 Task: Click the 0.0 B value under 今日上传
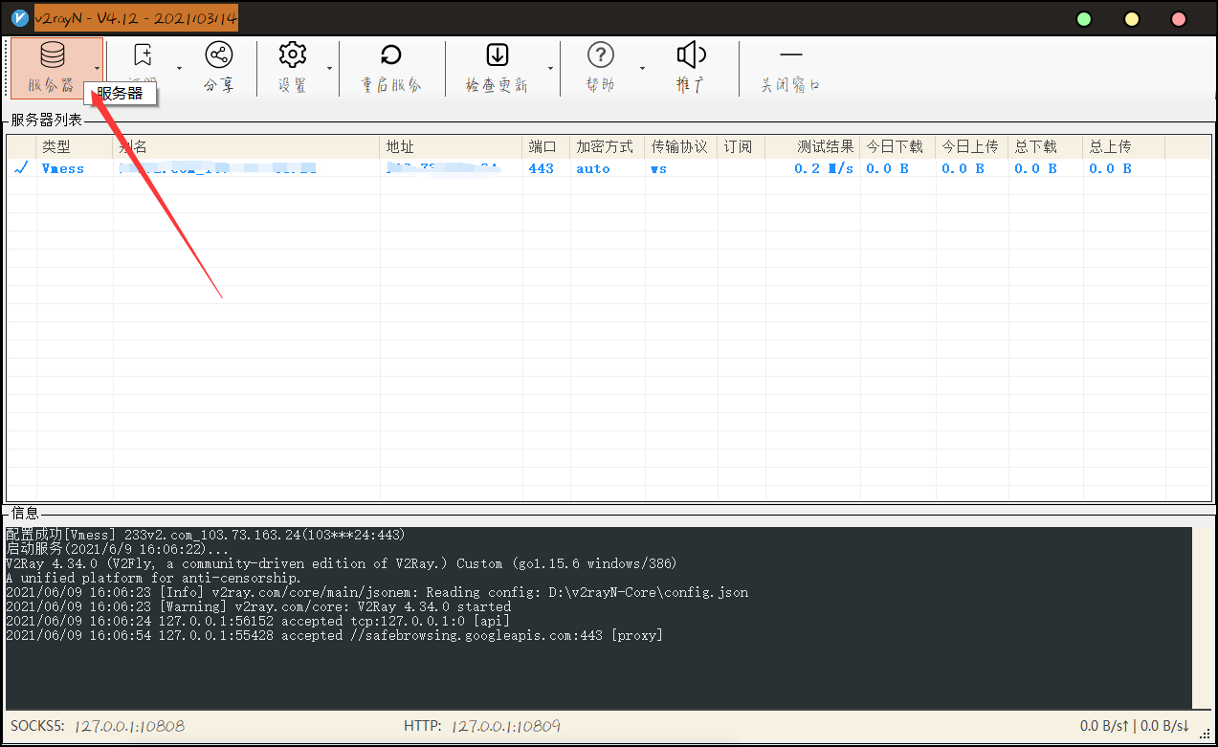963,168
